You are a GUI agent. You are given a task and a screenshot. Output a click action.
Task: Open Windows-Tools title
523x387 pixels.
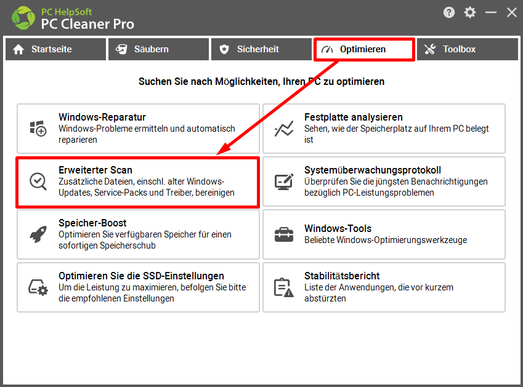click(x=338, y=228)
